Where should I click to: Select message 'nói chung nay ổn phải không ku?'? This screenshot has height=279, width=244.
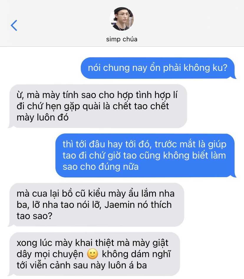pyautogui.click(x=158, y=68)
